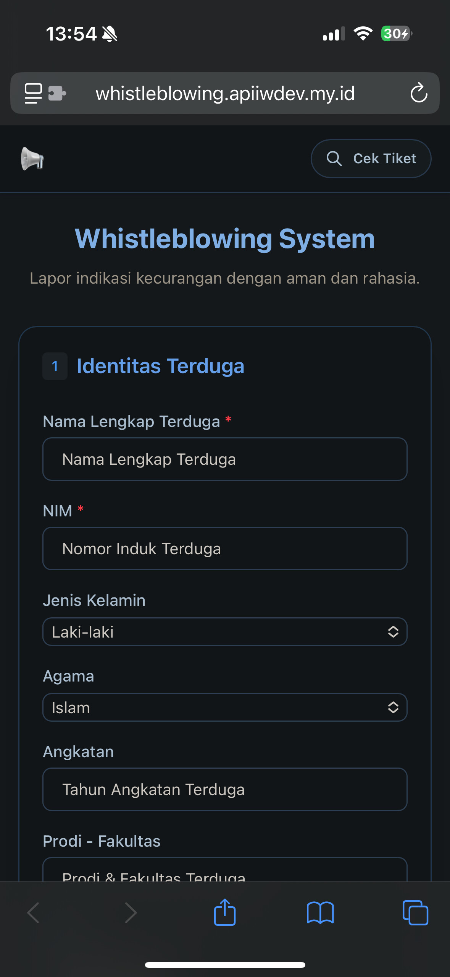Tap the megaphone logo icon
This screenshot has height=977, width=450.
(x=32, y=159)
